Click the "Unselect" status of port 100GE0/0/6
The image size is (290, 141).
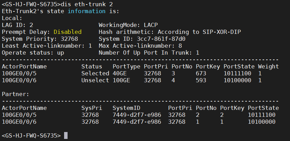(95, 80)
